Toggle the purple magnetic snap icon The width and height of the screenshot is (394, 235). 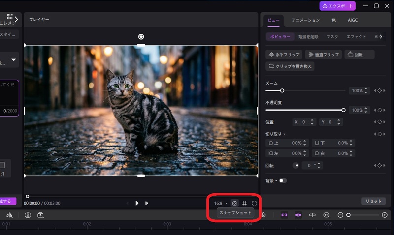pos(298,215)
